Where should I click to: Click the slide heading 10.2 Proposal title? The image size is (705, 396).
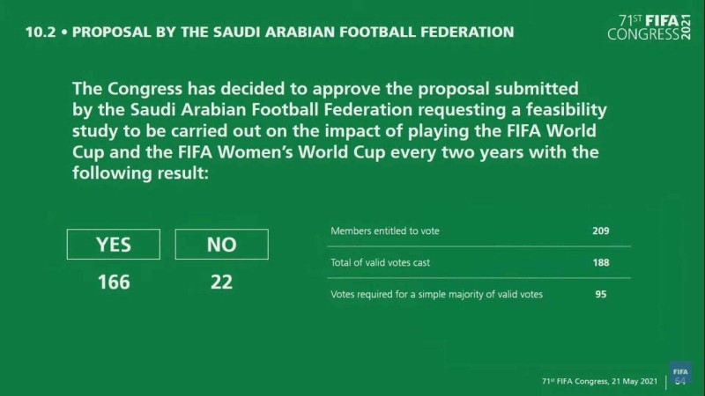point(267,33)
